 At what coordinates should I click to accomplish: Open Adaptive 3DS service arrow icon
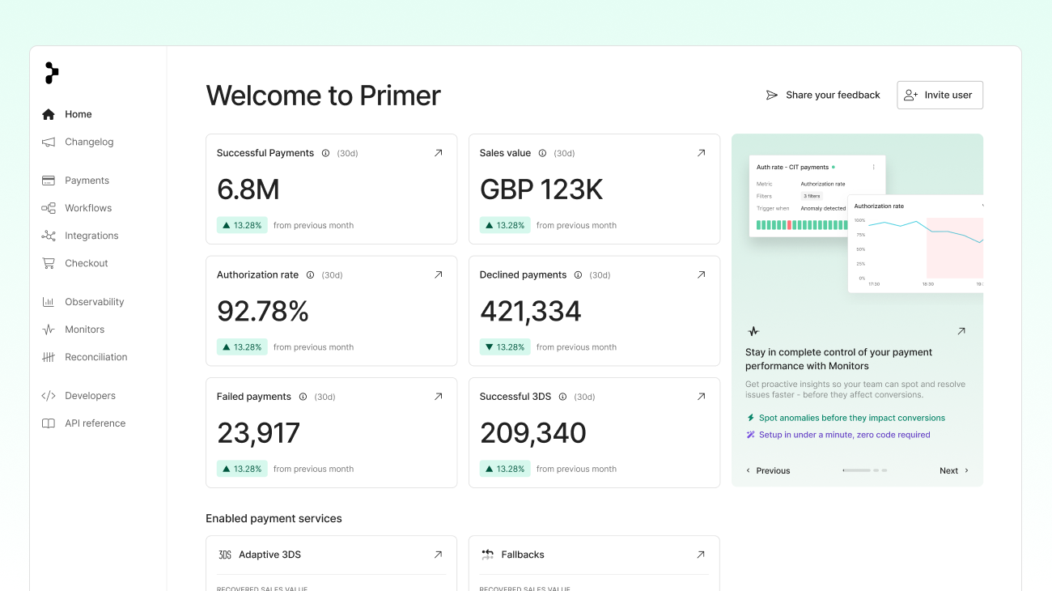(x=438, y=555)
